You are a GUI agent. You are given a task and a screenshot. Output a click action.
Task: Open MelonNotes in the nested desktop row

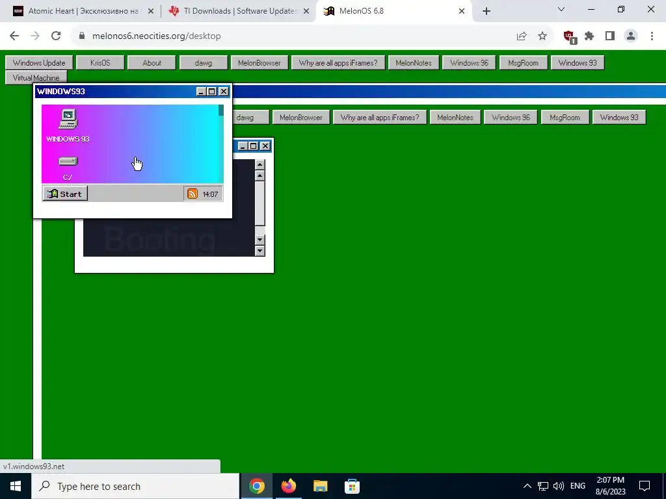[455, 118]
